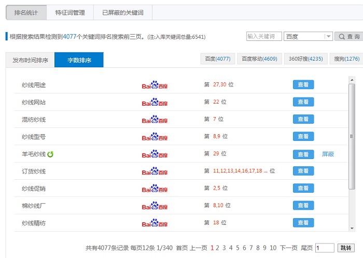Click the 输入关键词 search input field
Screen dimensions: 363x258
coord(264,36)
